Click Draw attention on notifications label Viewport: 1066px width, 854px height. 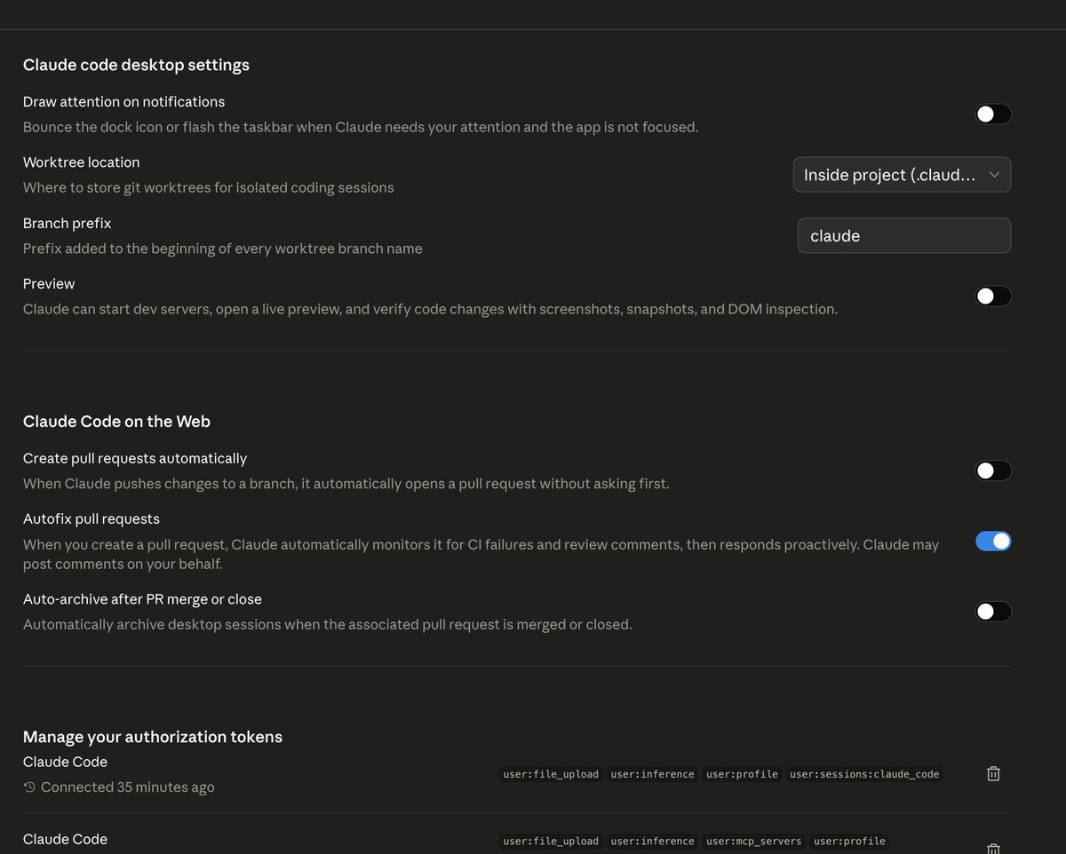[x=123, y=102]
